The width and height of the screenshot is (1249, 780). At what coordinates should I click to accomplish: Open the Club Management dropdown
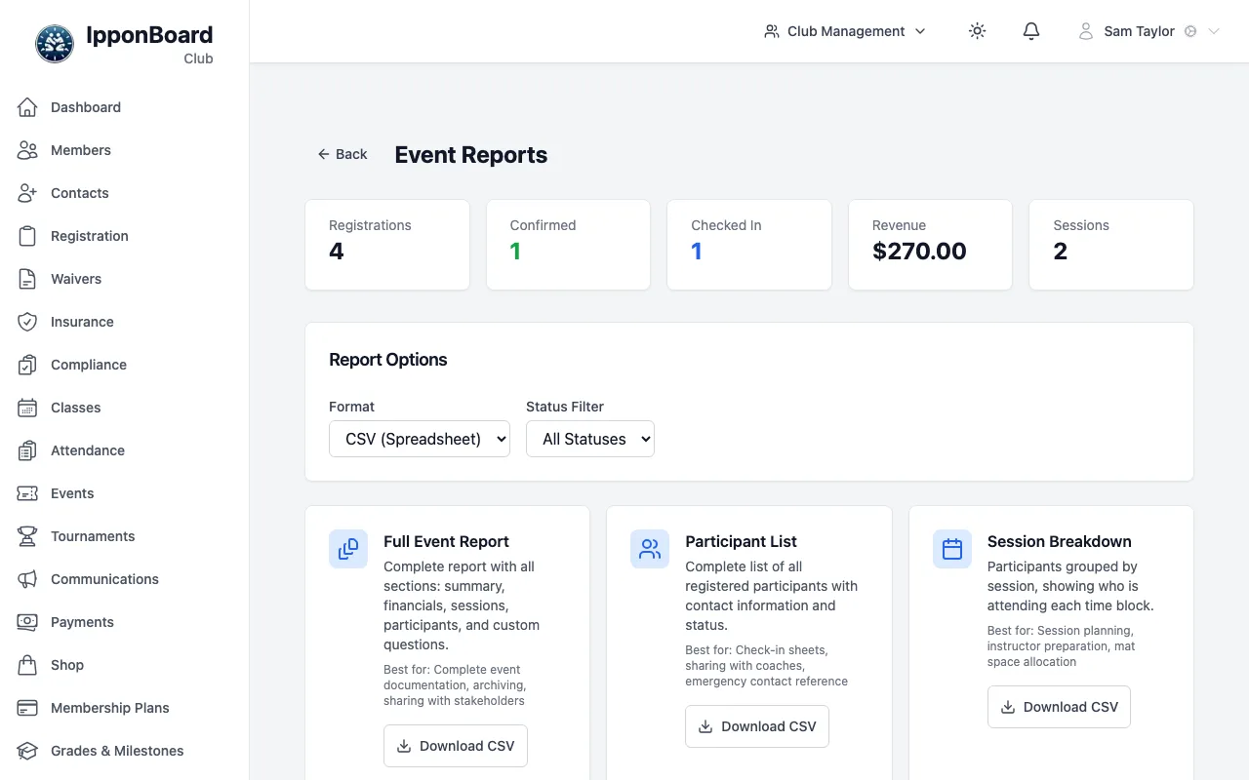845,31
